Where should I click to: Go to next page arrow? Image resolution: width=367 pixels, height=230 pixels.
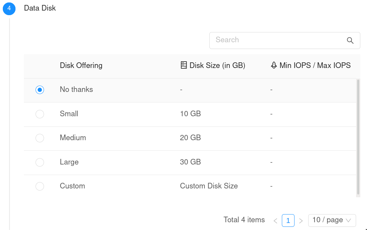pos(301,221)
